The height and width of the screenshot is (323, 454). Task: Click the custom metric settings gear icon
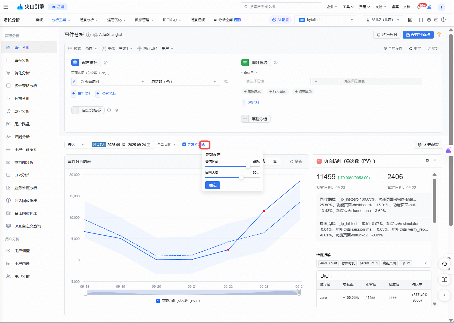pyautogui.click(x=116, y=110)
